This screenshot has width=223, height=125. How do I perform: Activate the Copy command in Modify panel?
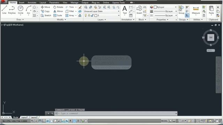point(45,11)
